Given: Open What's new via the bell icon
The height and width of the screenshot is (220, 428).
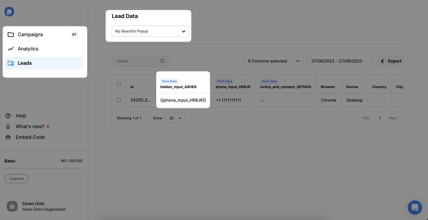Looking at the screenshot, I should [x=8, y=126].
